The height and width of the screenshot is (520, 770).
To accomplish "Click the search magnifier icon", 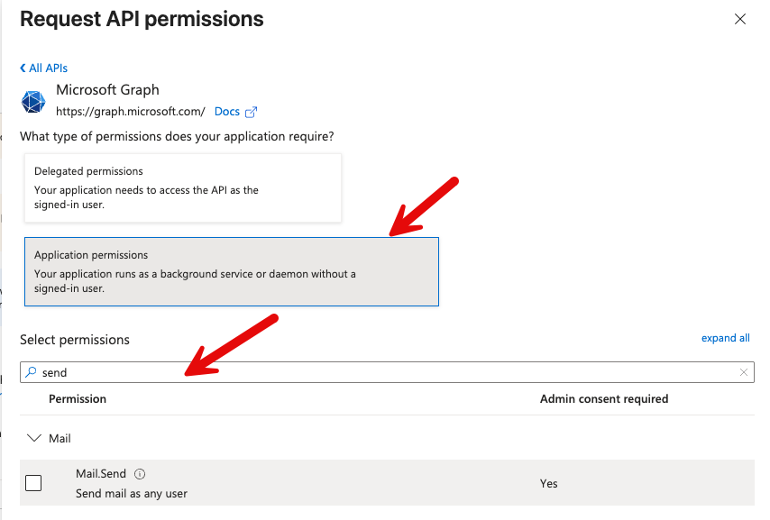I will 31,371.
